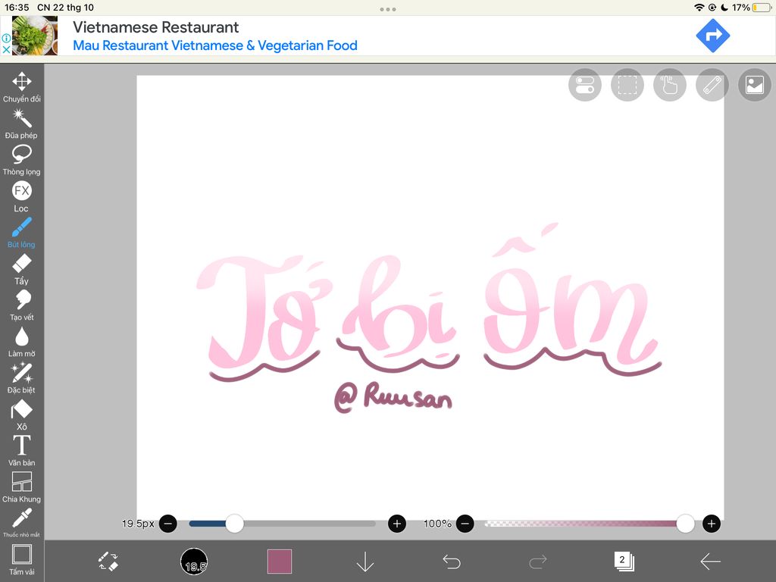Select the Tấm vải canvas tool
The image size is (776, 582).
(22, 559)
